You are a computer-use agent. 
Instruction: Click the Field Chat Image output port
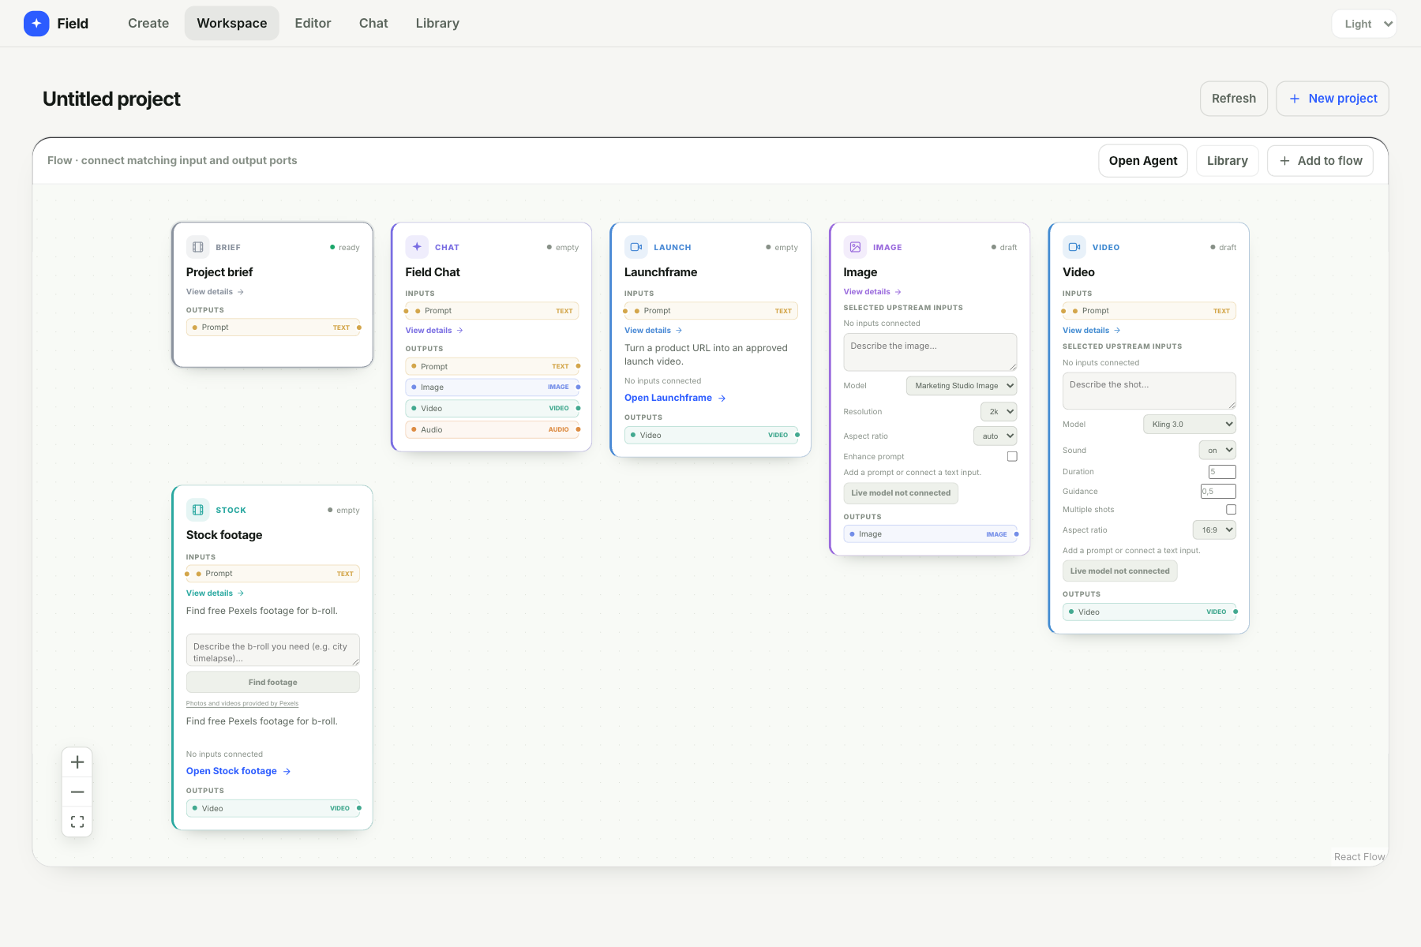(579, 387)
